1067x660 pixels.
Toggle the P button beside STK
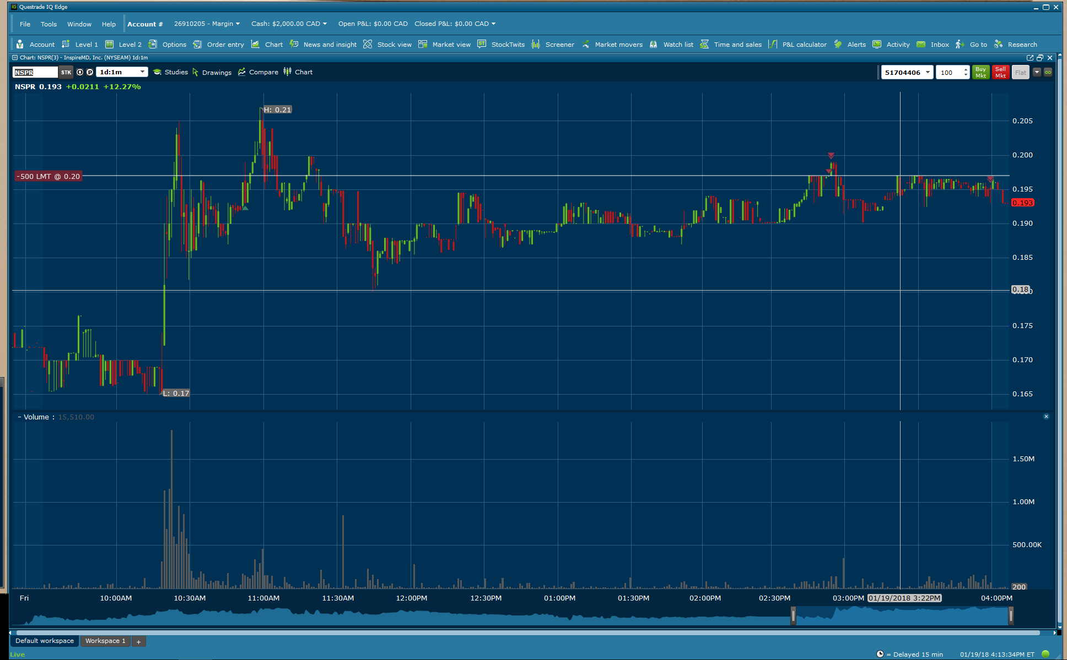pyautogui.click(x=90, y=72)
